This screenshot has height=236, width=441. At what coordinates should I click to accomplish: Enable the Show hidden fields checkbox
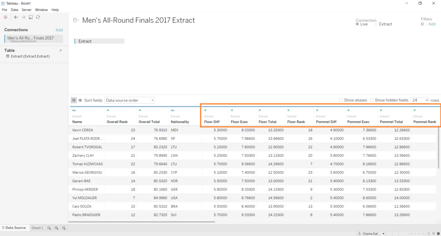pyautogui.click(x=372, y=100)
